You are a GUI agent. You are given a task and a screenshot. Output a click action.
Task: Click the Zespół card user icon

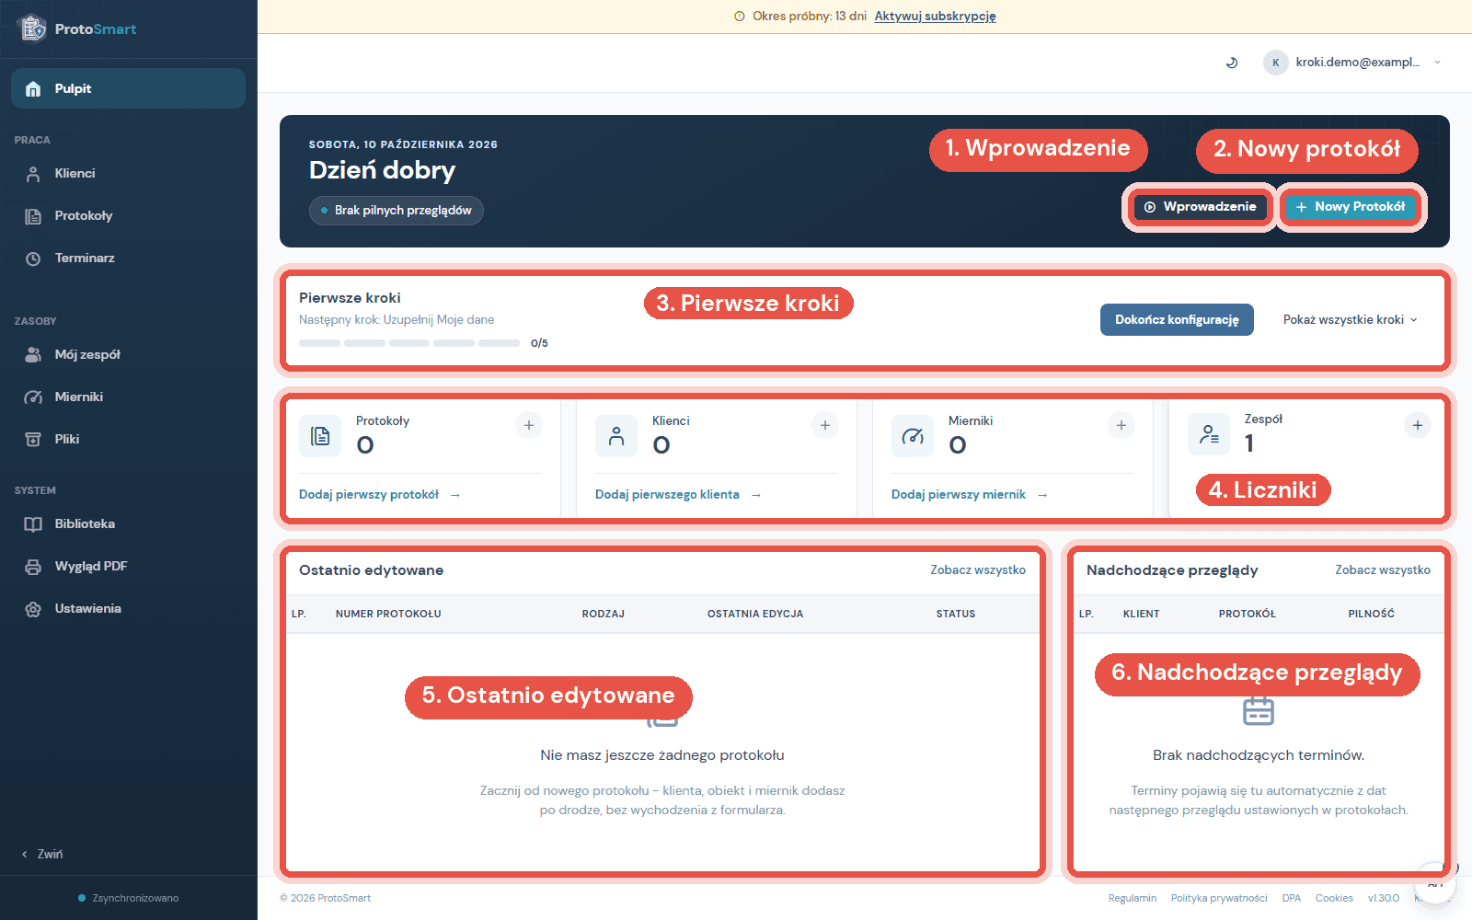[1209, 434]
